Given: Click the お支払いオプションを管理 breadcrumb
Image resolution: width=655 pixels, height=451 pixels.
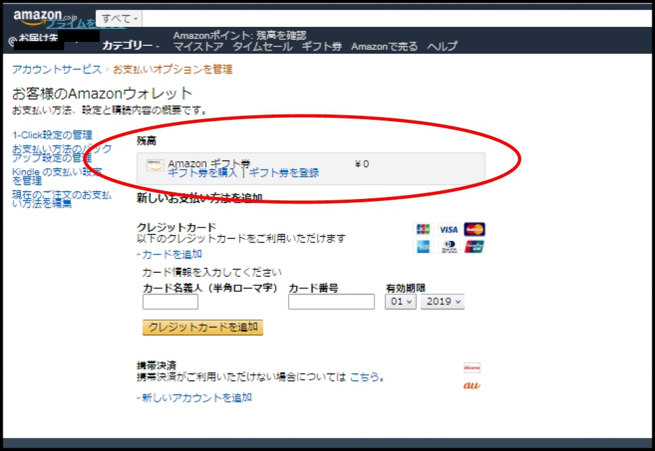Looking at the screenshot, I should (x=172, y=69).
